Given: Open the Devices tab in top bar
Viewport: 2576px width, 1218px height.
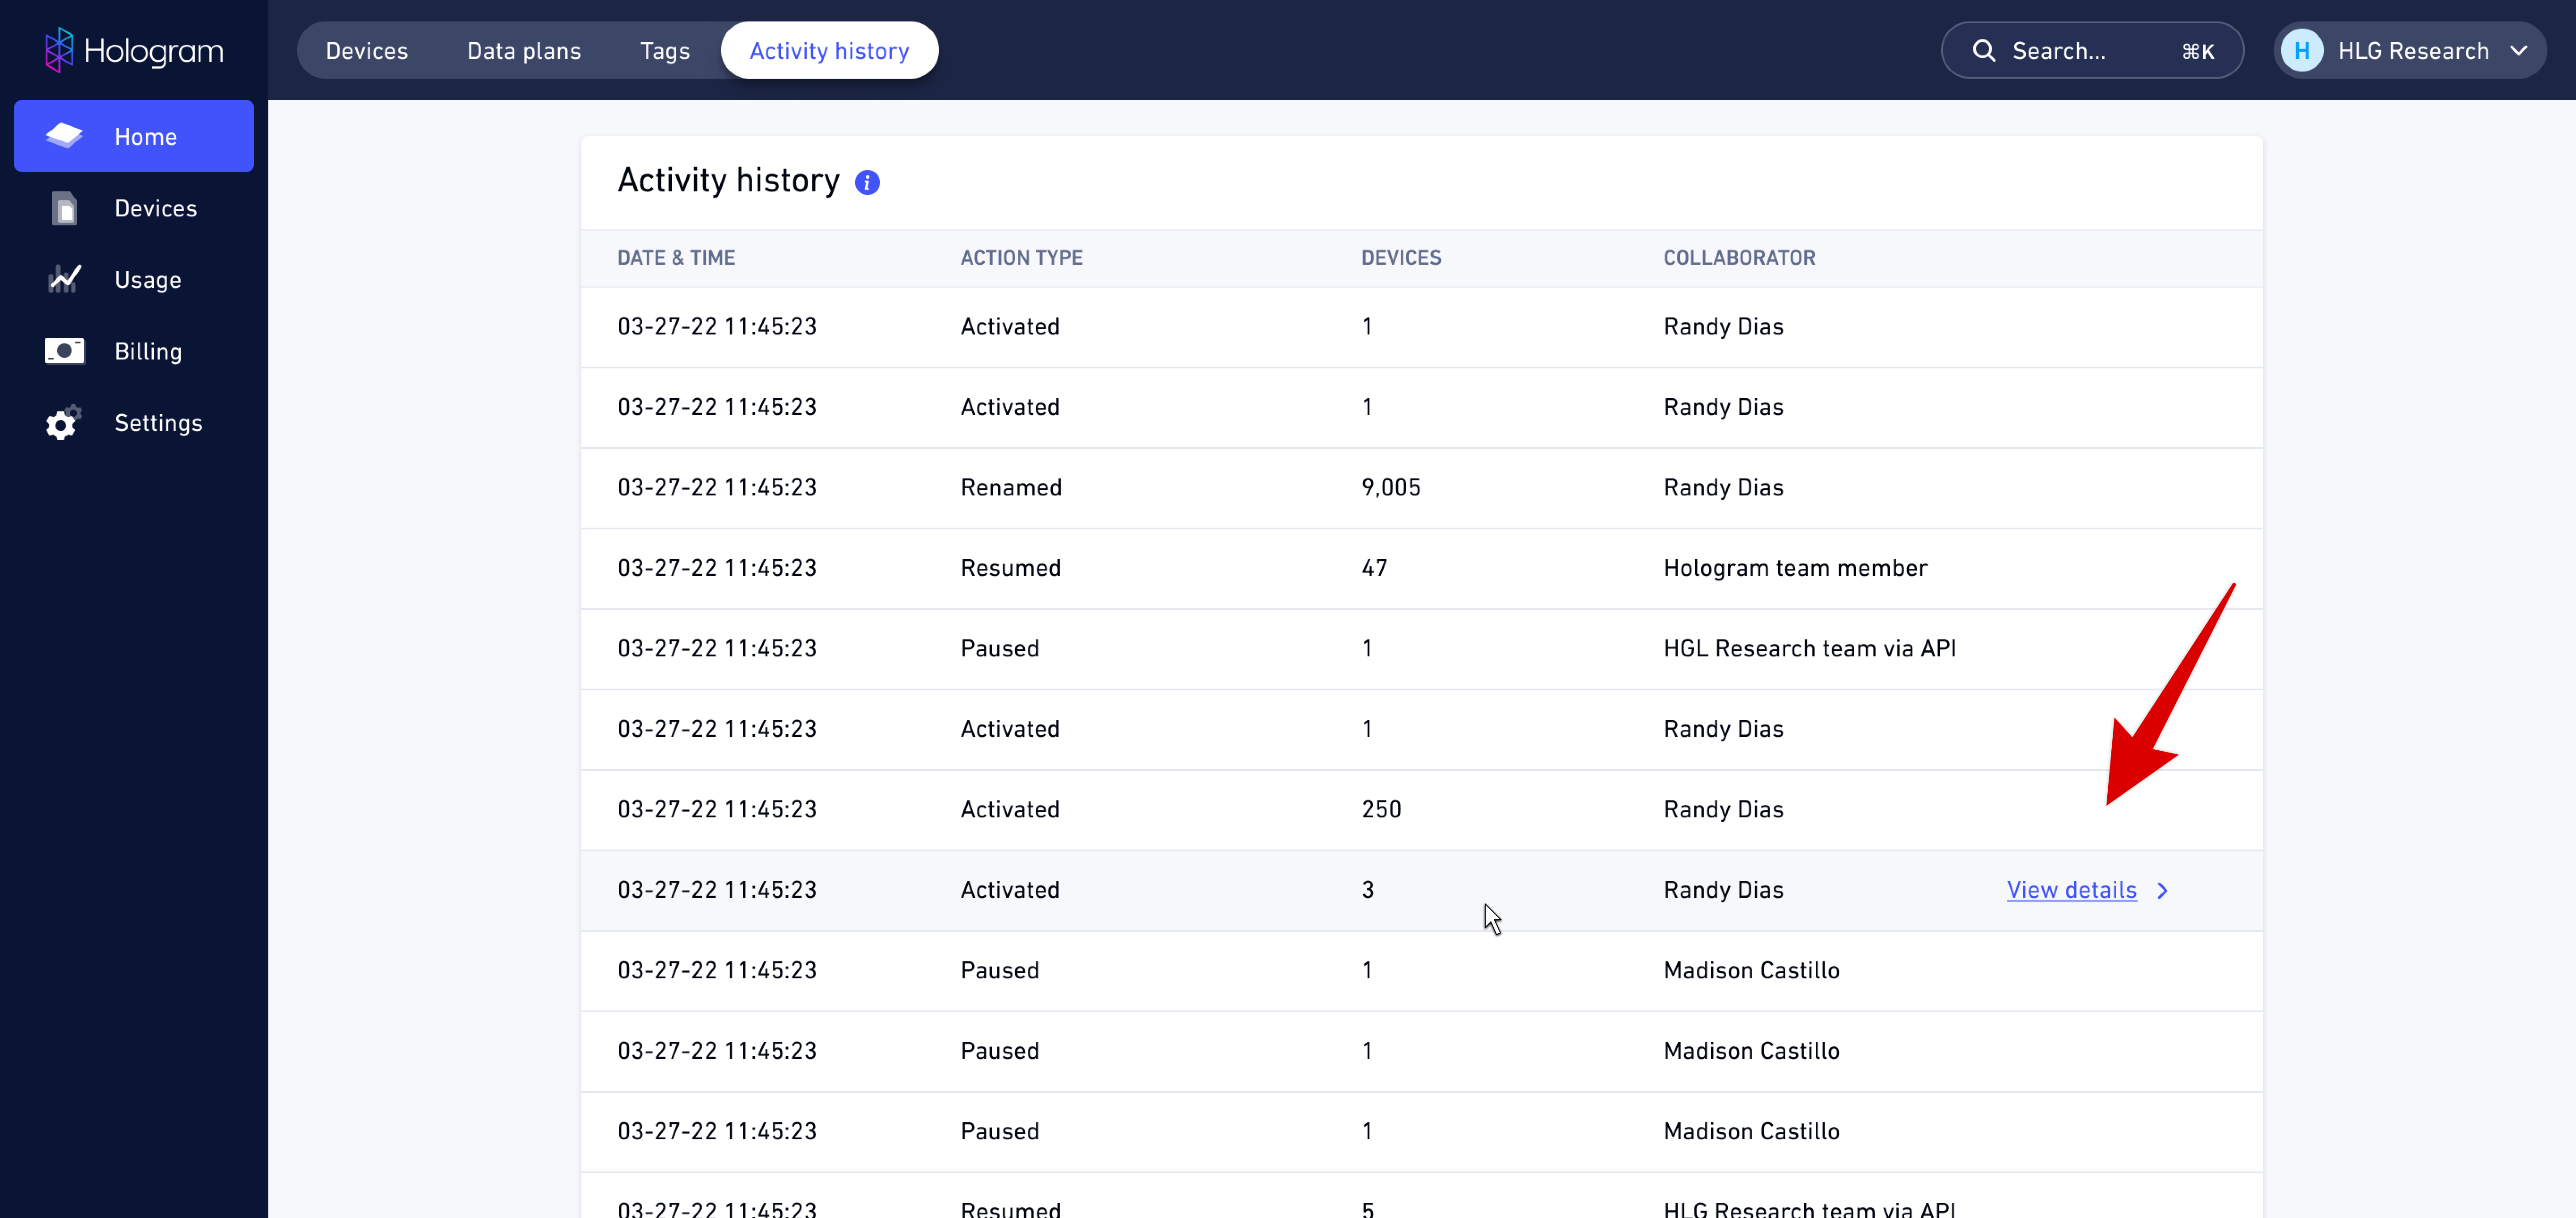Looking at the screenshot, I should click(x=367, y=50).
